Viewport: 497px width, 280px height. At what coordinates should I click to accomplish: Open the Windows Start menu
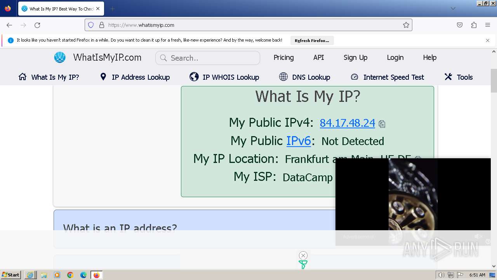[10, 275]
